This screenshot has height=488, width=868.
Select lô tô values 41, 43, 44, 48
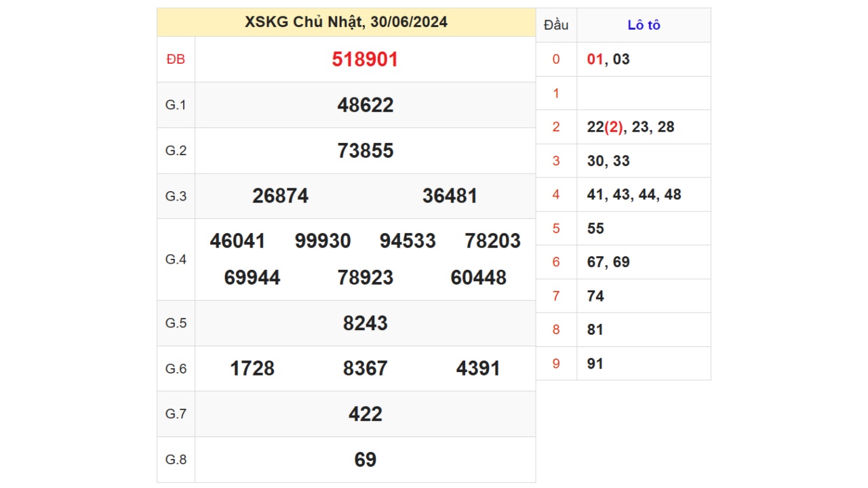pyautogui.click(x=634, y=195)
